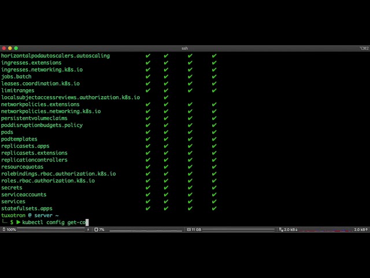Click the CPU icon beside 7%

click(96, 229)
